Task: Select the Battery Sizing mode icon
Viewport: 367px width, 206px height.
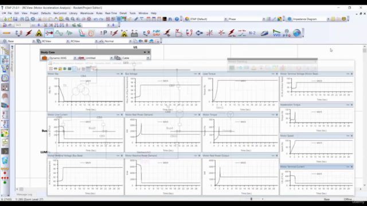Action: click(134, 33)
